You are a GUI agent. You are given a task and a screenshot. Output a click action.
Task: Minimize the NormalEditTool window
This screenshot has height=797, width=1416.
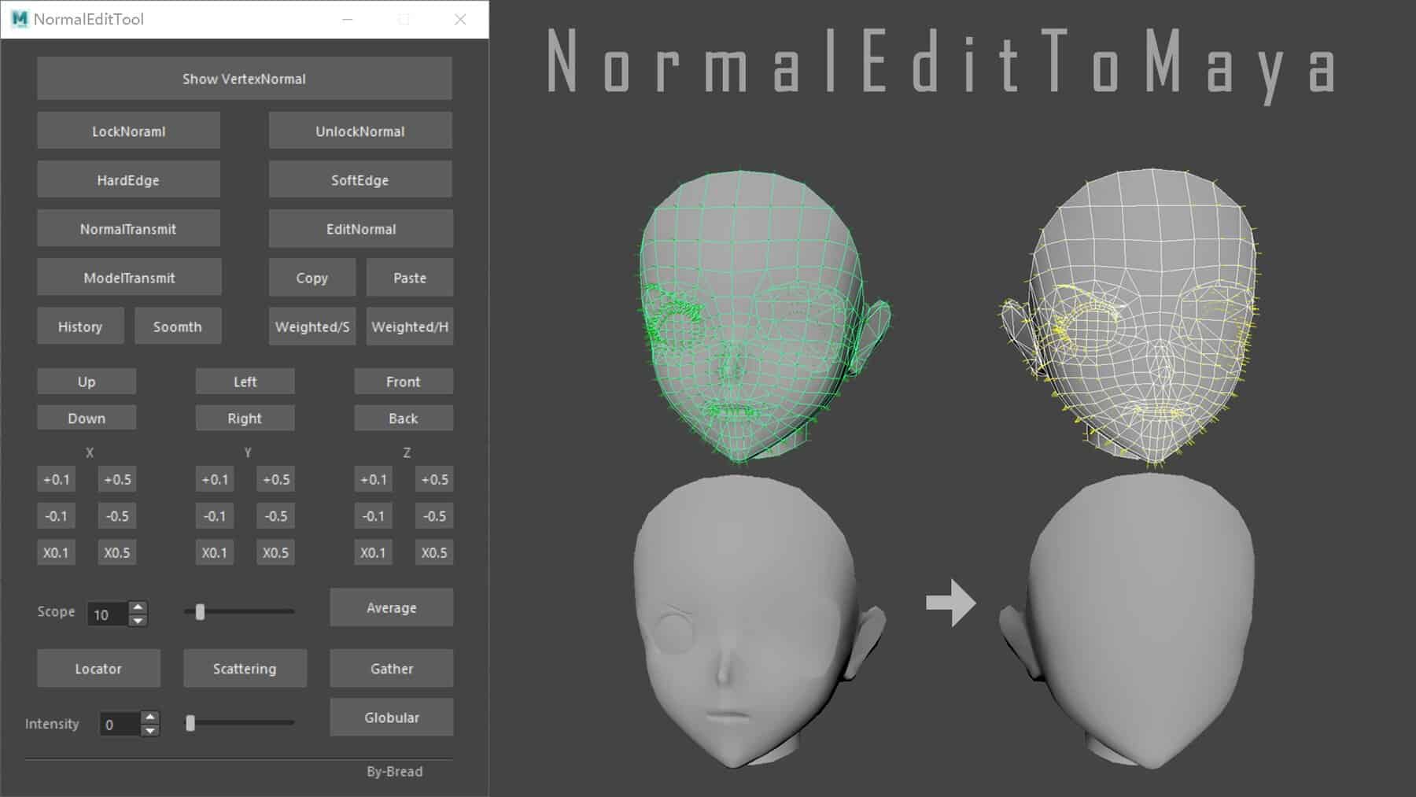tap(347, 19)
